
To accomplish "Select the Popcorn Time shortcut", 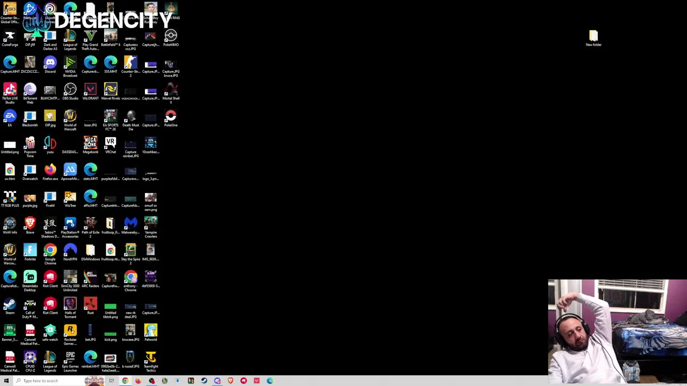I will 30,147.
